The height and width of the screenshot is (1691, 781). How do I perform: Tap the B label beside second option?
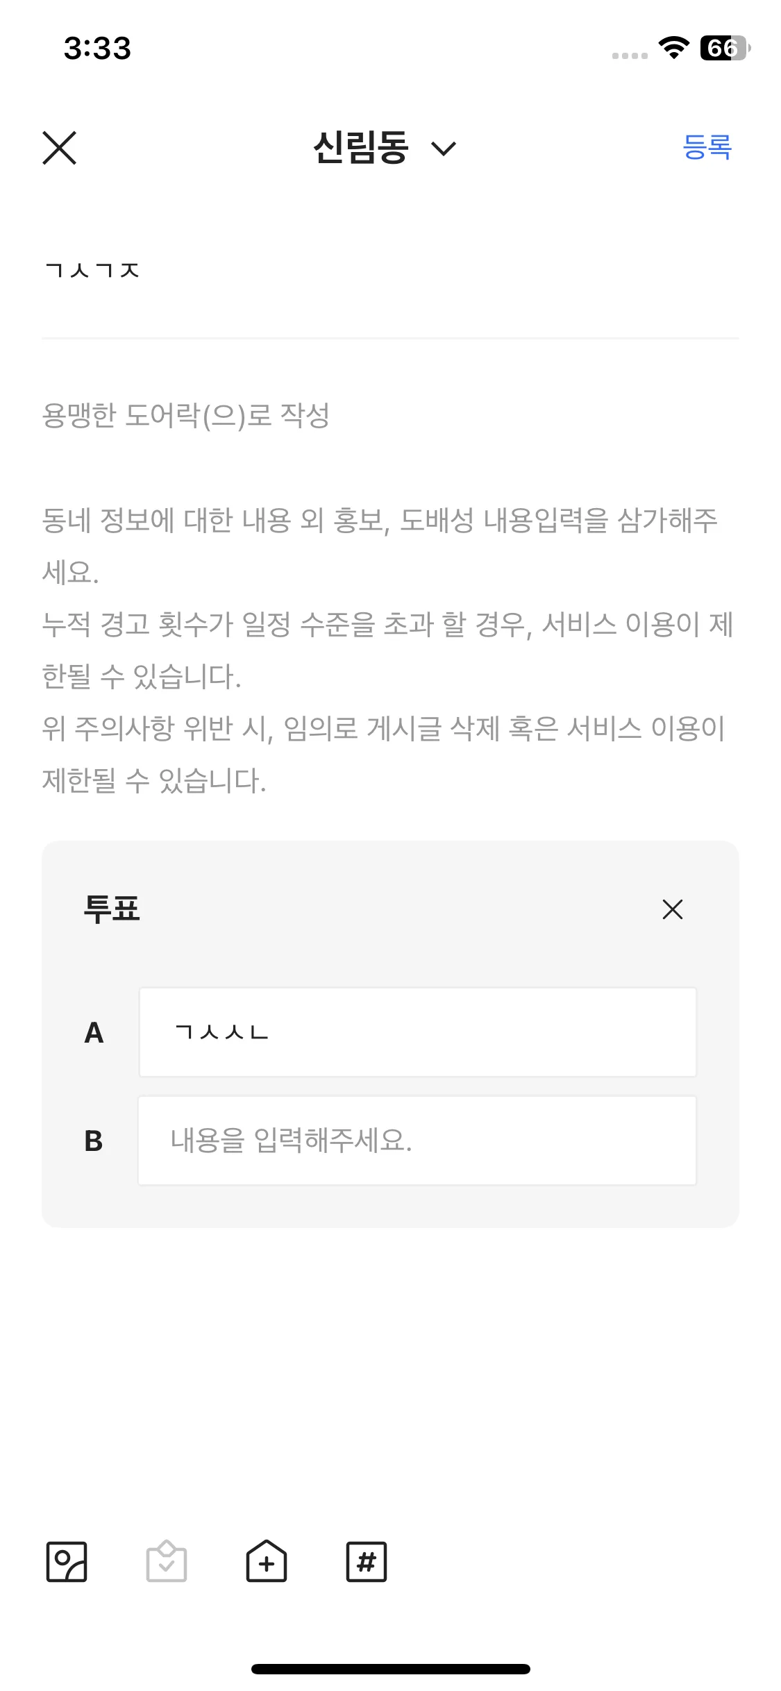tap(94, 1141)
